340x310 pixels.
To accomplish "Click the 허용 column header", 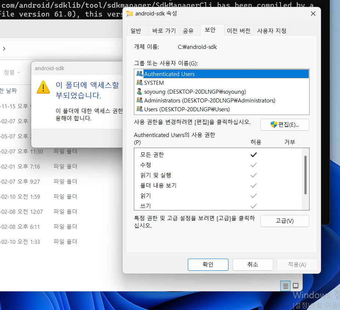I will pyautogui.click(x=256, y=142).
